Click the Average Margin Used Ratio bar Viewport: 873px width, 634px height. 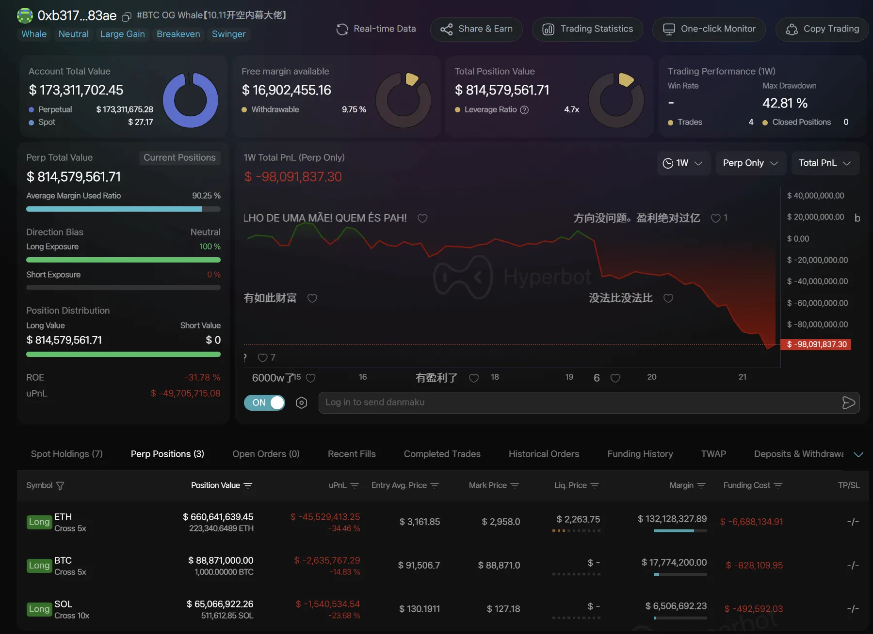point(123,209)
